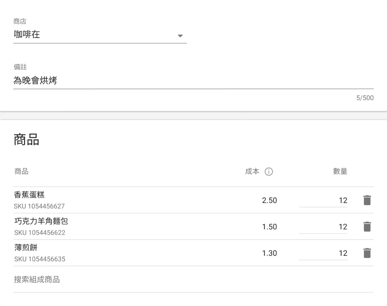Click the 巧克力羊角麵包 product name
Screen dimensions: 387x306
click(x=41, y=222)
